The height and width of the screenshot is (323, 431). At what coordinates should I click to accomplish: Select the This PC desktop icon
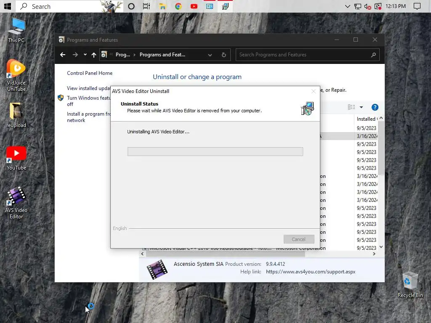(16, 30)
